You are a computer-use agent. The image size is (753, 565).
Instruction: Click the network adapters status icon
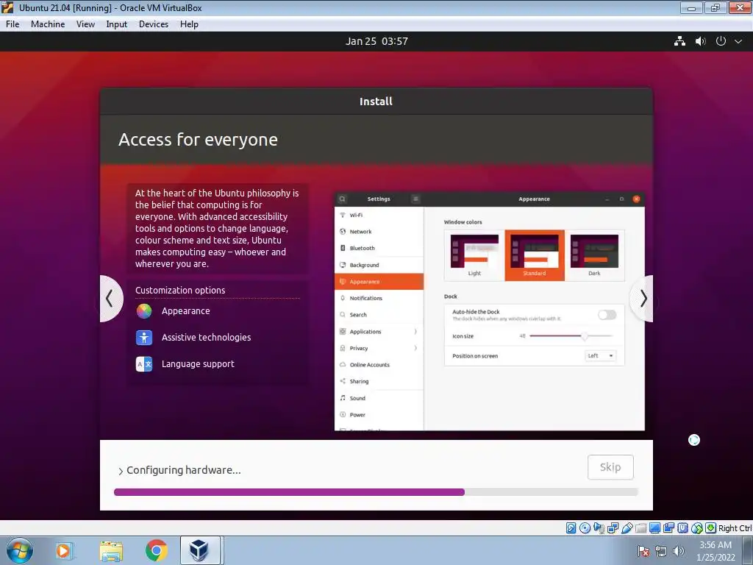click(x=613, y=528)
